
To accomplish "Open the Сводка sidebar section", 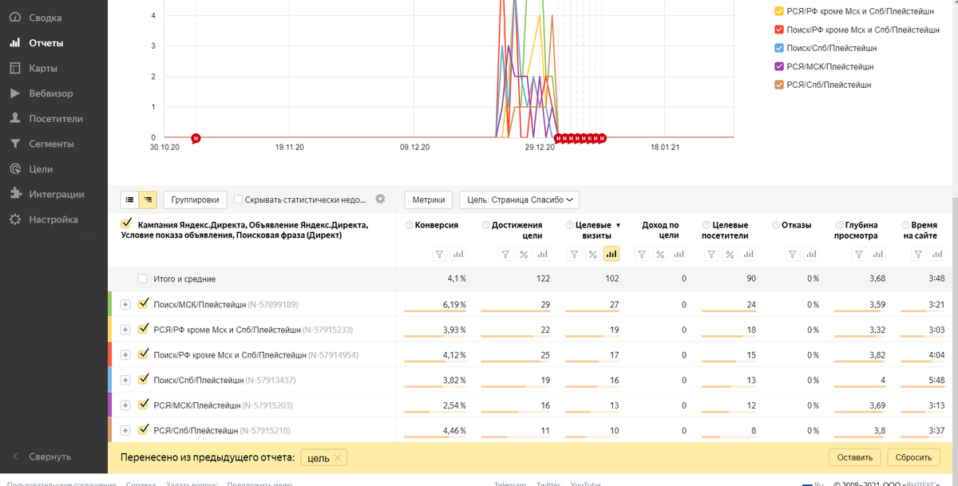I will click(x=46, y=18).
